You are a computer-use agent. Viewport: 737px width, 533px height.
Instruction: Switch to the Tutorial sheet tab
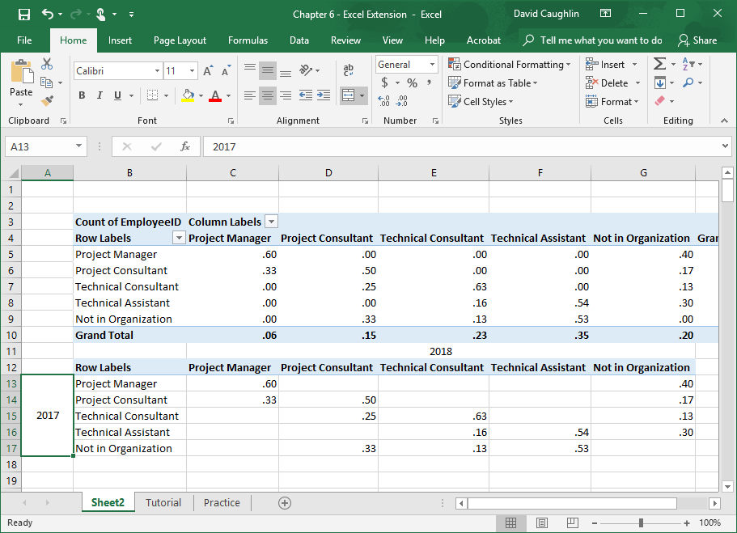(x=163, y=502)
